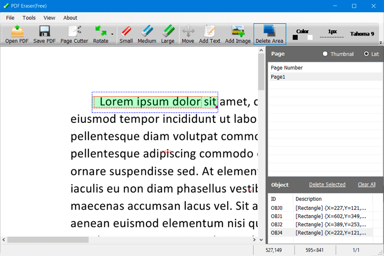Open the About menu
Image resolution: width=384 pixels, height=256 pixels.
[70, 18]
